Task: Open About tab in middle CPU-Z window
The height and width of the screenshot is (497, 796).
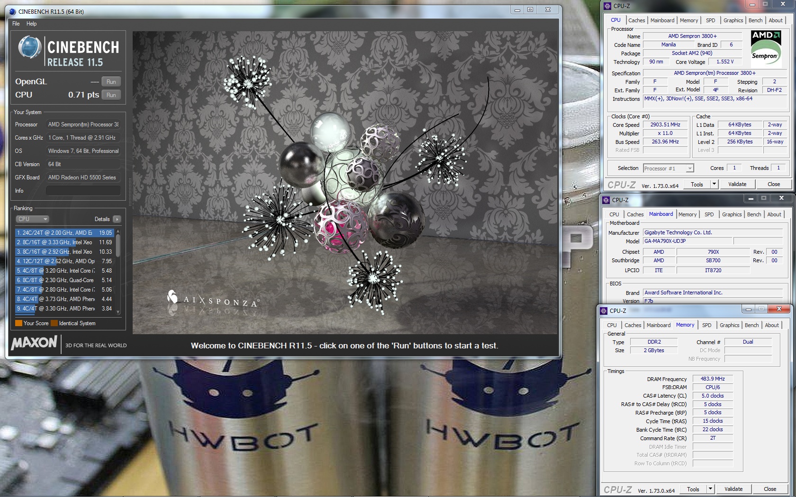Action: point(774,214)
